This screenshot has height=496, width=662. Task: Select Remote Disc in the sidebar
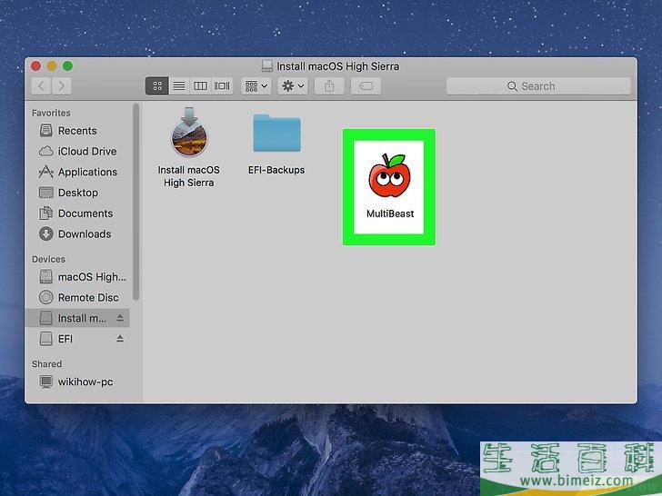click(x=78, y=297)
